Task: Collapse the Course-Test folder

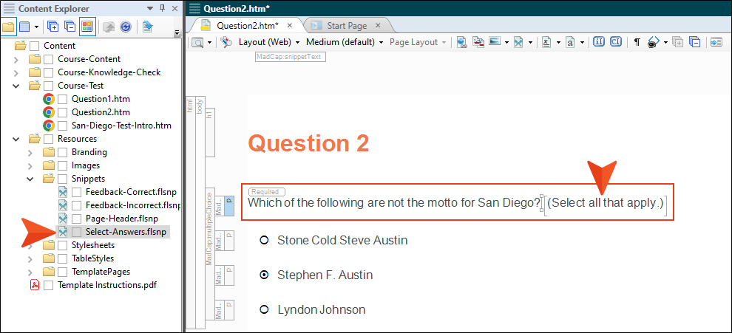Action: [16, 86]
